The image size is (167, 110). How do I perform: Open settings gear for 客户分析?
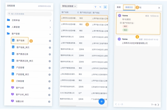point(49,88)
